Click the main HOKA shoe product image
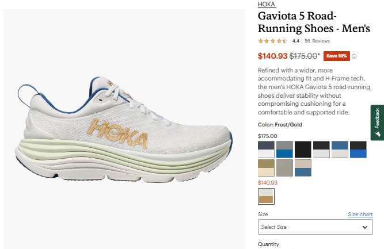The image size is (384, 249). tap(124, 129)
